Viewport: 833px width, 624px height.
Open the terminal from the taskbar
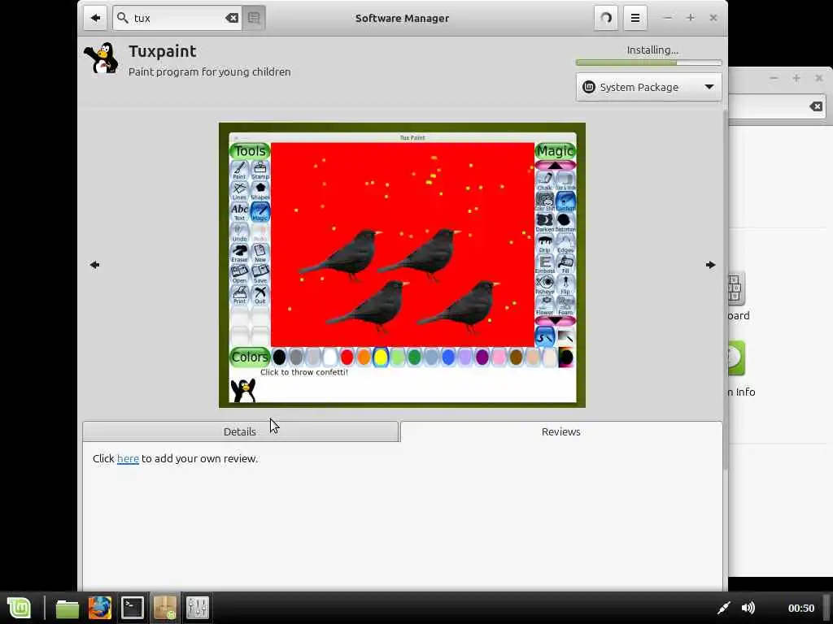point(133,608)
